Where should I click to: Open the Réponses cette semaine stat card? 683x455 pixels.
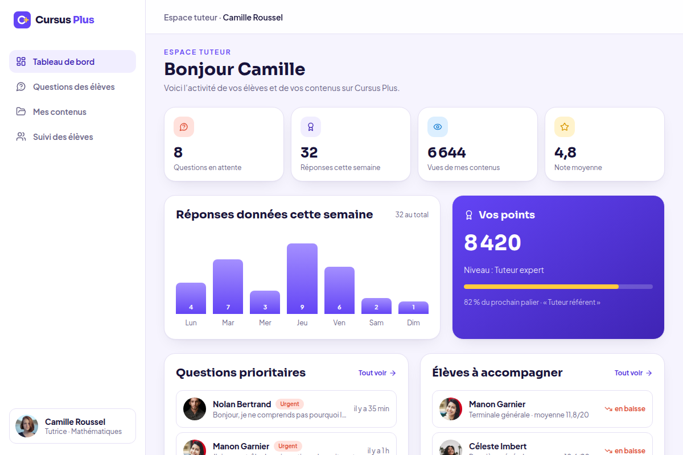coord(351,144)
